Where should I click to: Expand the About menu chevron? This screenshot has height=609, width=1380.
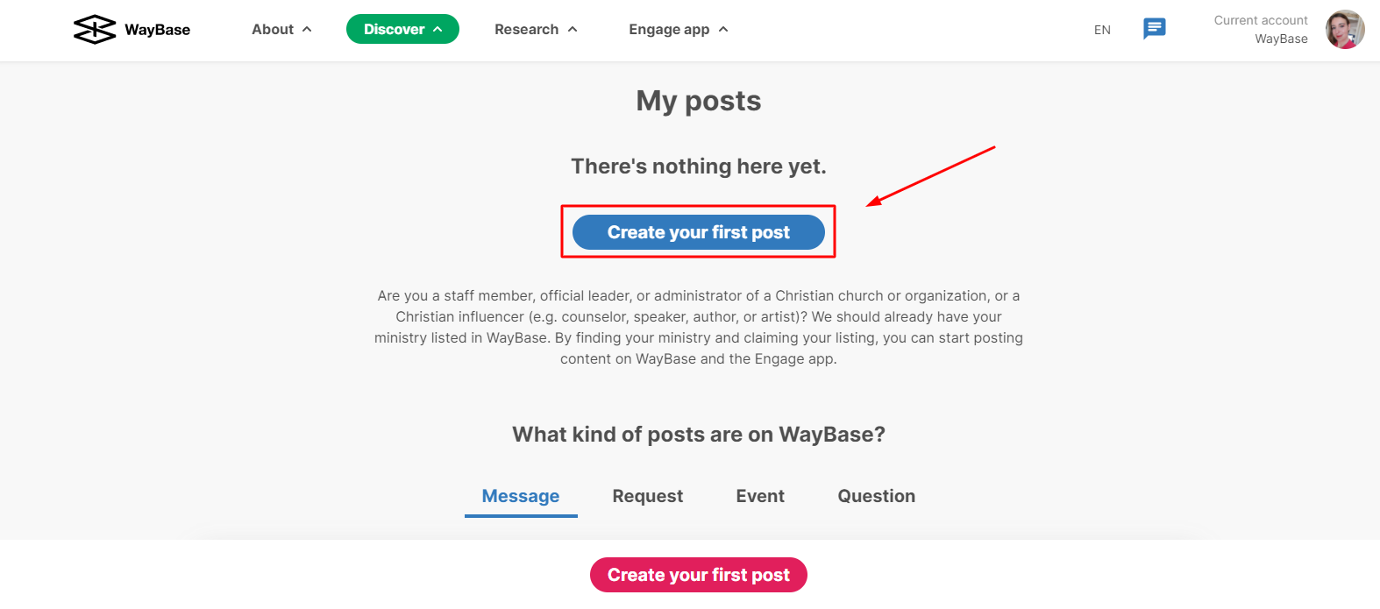tap(307, 29)
